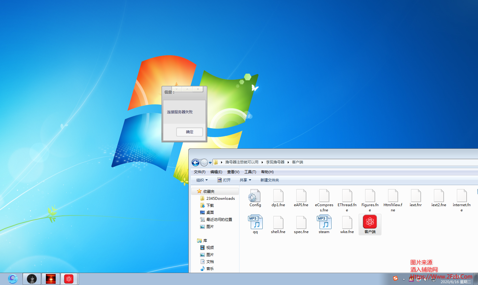Click breadcrumb 撸号器注册就可以用
Screen dimensions: 478x285
[x=242, y=162]
